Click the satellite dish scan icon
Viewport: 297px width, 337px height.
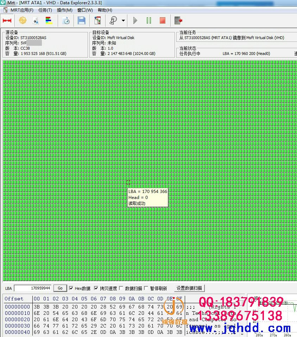click(x=113, y=20)
